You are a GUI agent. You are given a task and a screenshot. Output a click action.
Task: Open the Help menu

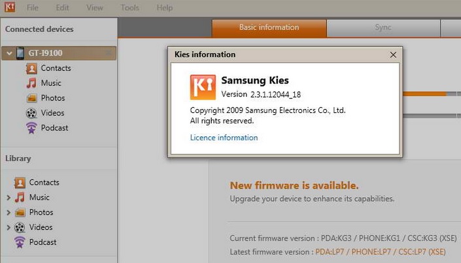165,8
